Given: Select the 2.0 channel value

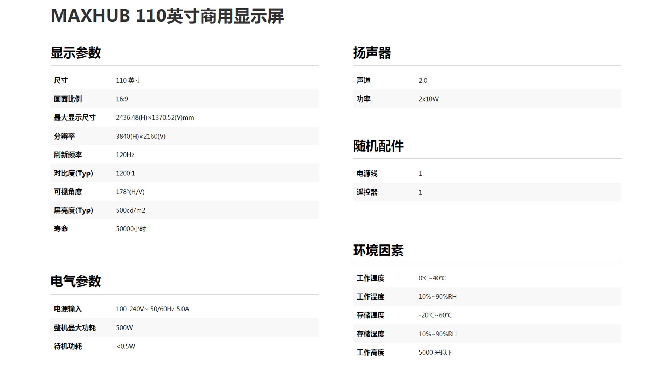Looking at the screenshot, I should [x=423, y=80].
